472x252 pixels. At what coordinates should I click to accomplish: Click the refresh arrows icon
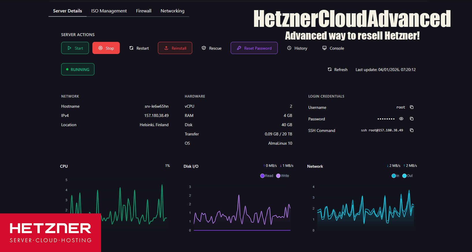click(330, 69)
